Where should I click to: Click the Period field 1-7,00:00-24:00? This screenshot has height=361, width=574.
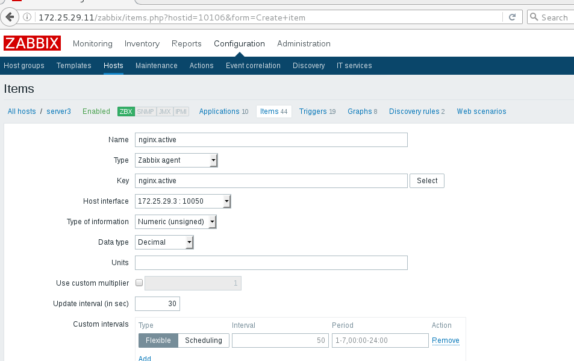click(380, 341)
